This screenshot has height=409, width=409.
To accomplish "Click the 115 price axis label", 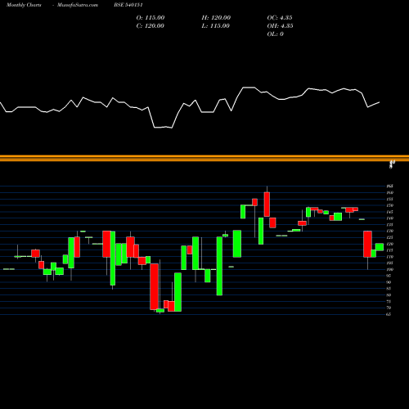I will [x=389, y=250].
